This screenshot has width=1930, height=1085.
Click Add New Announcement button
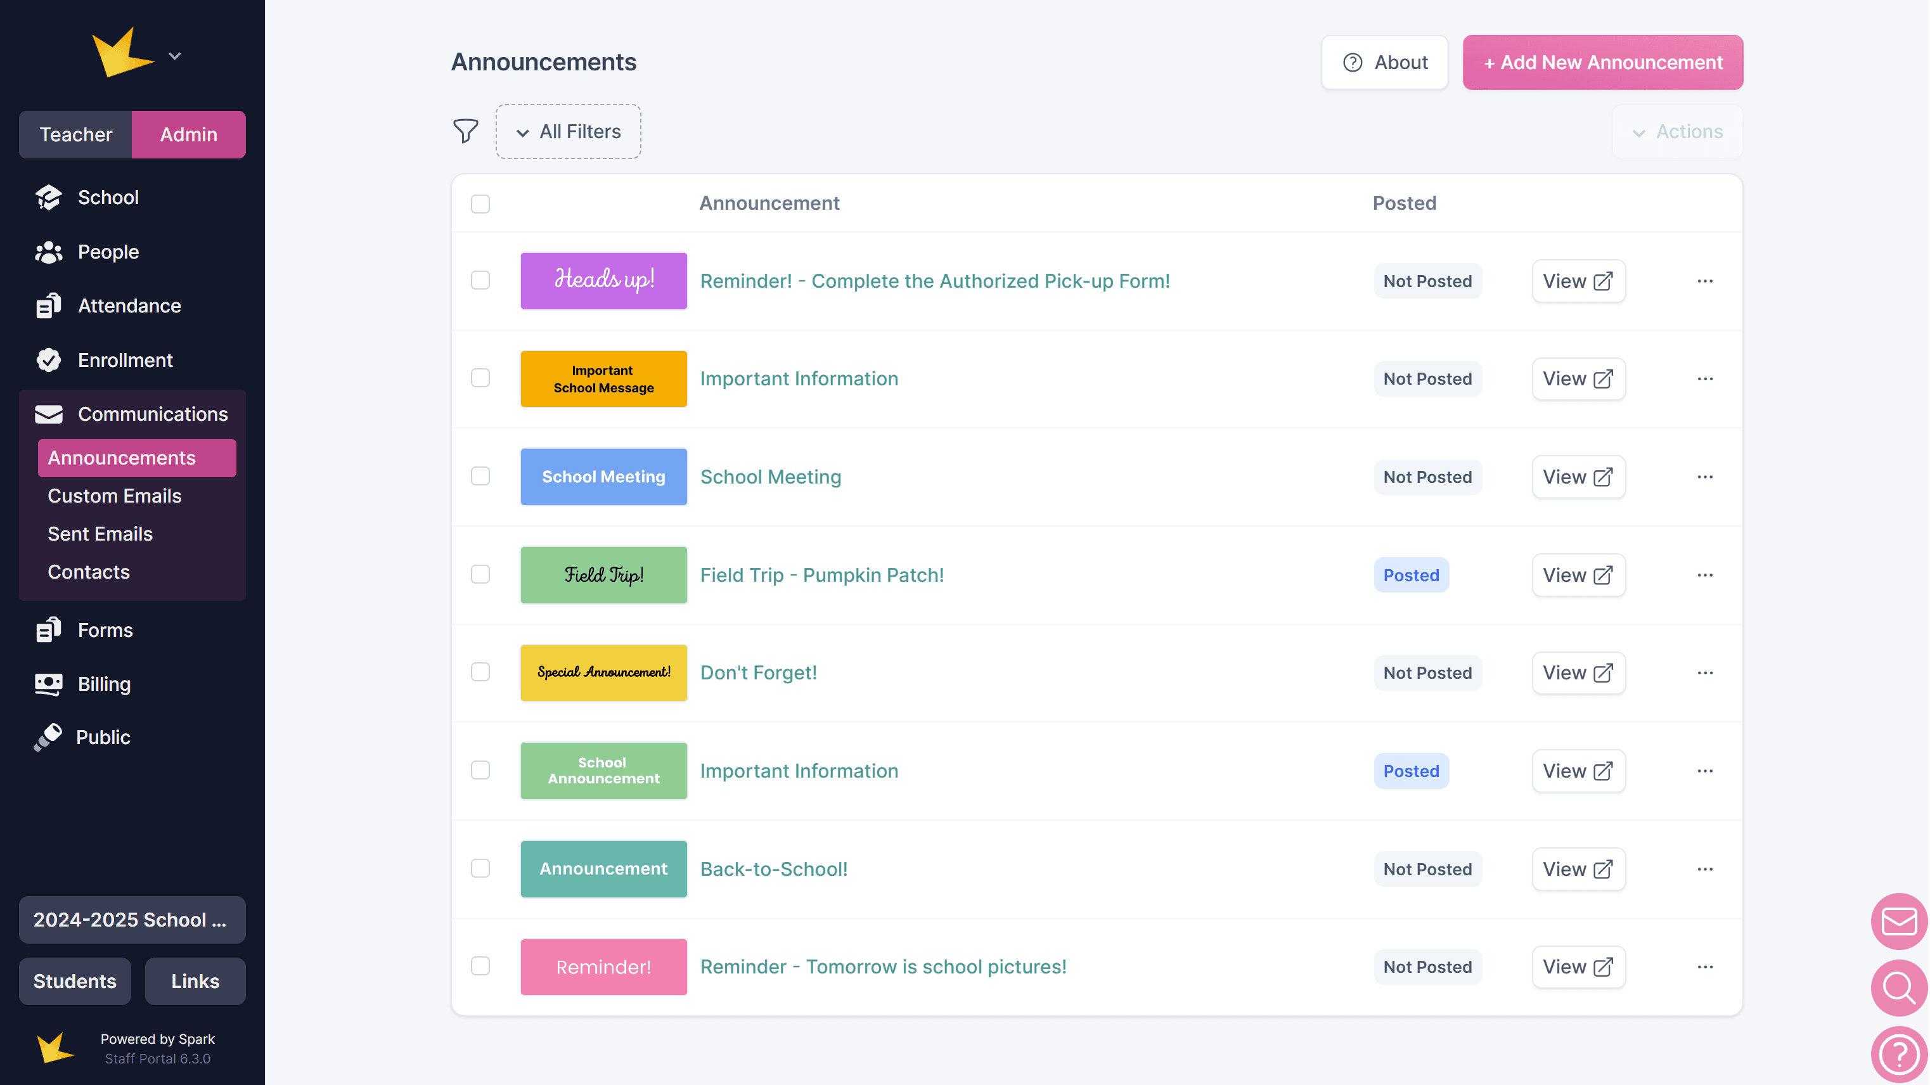click(x=1602, y=62)
